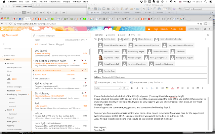215x134 pixels.
Task: Open the Review tab in Word window
Action: (x=171, y=13)
